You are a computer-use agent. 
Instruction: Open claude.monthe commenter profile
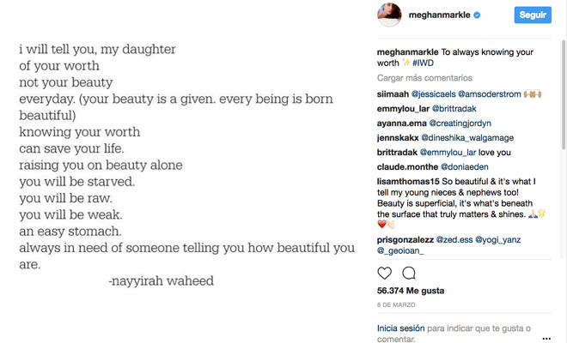click(x=407, y=167)
